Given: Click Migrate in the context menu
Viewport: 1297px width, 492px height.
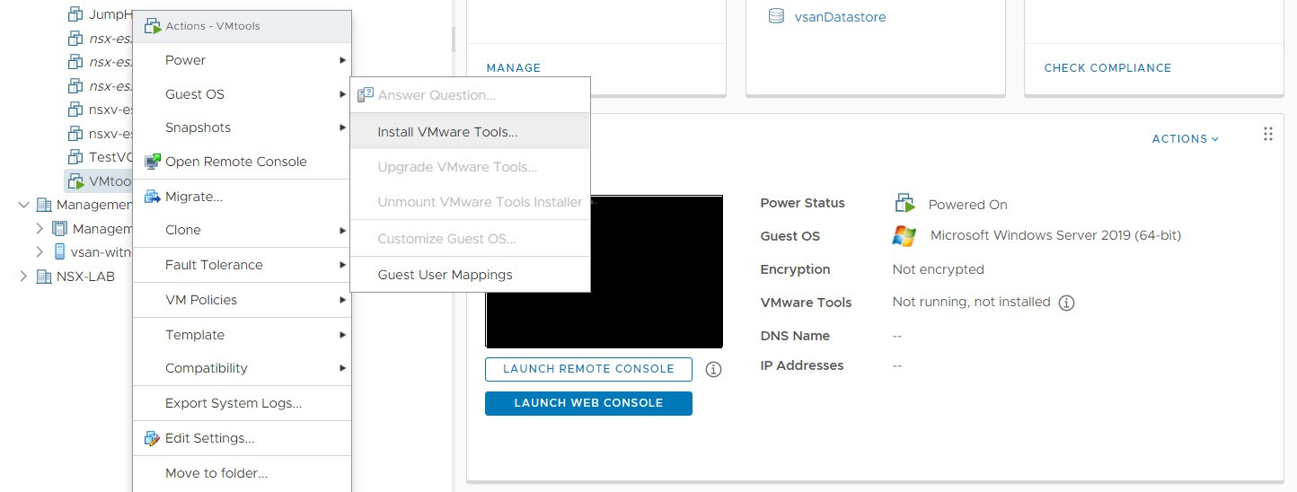Looking at the screenshot, I should point(242,197).
